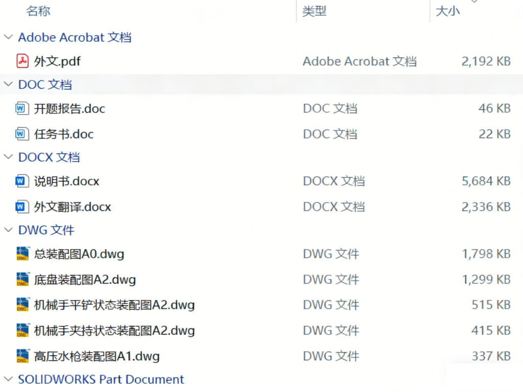Select the Word icon beside 外文翻译.docx
523x392 pixels.
tap(22, 207)
